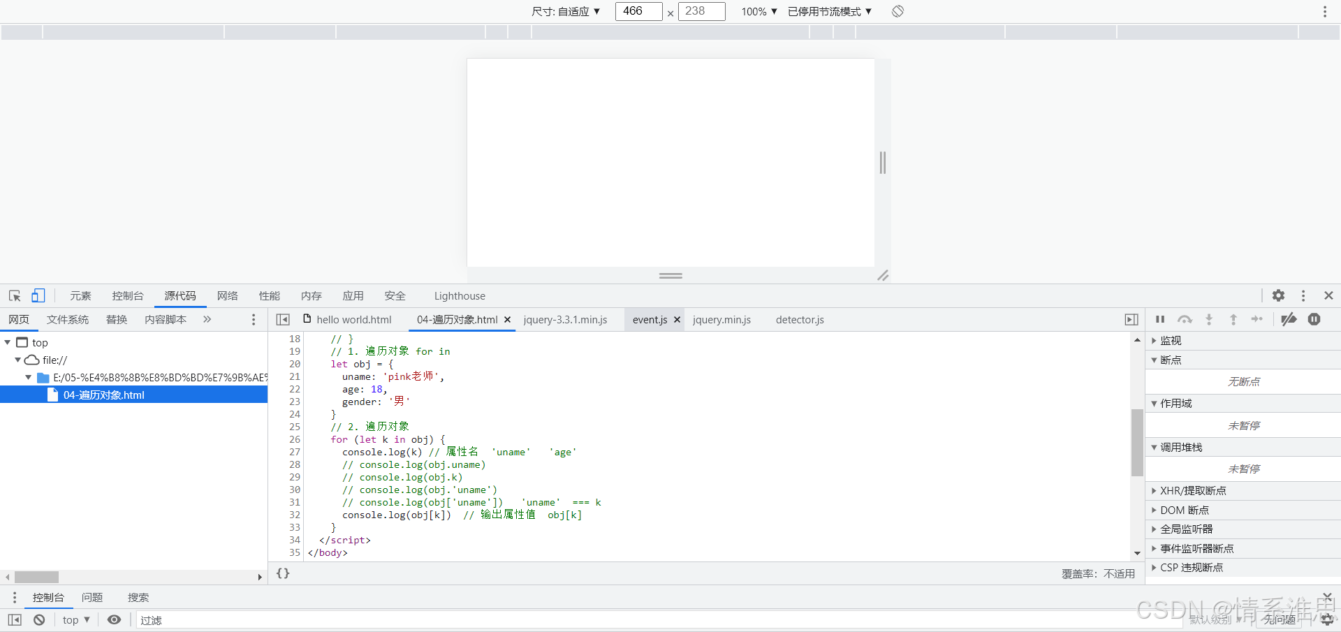Hide the debugger sidebar
Image resolution: width=1341 pixels, height=632 pixels.
pos(1131,319)
